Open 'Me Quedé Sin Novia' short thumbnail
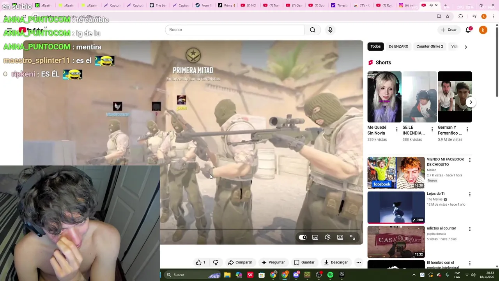The height and width of the screenshot is (281, 499). click(x=384, y=97)
